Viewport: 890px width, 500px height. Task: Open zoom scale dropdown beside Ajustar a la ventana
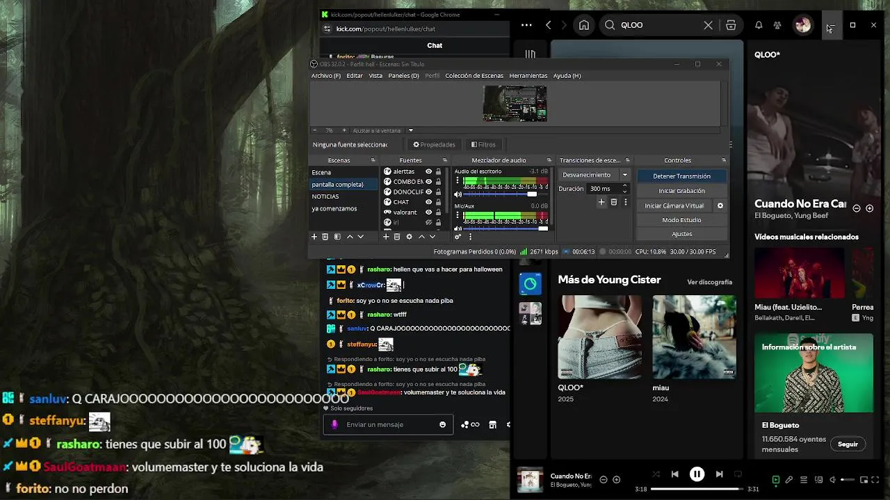[410, 131]
